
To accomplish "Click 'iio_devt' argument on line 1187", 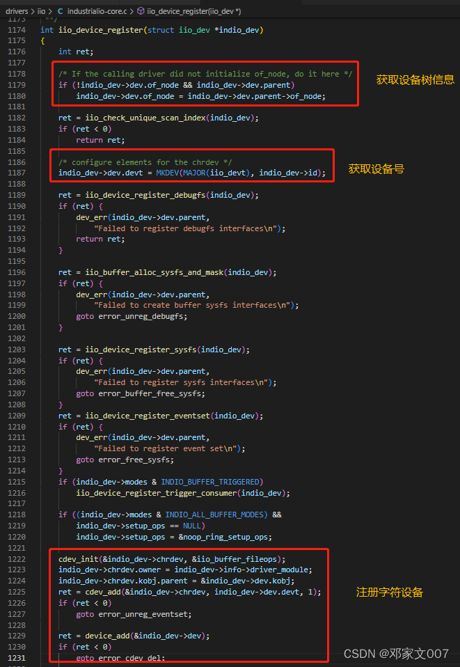I will click(x=228, y=173).
